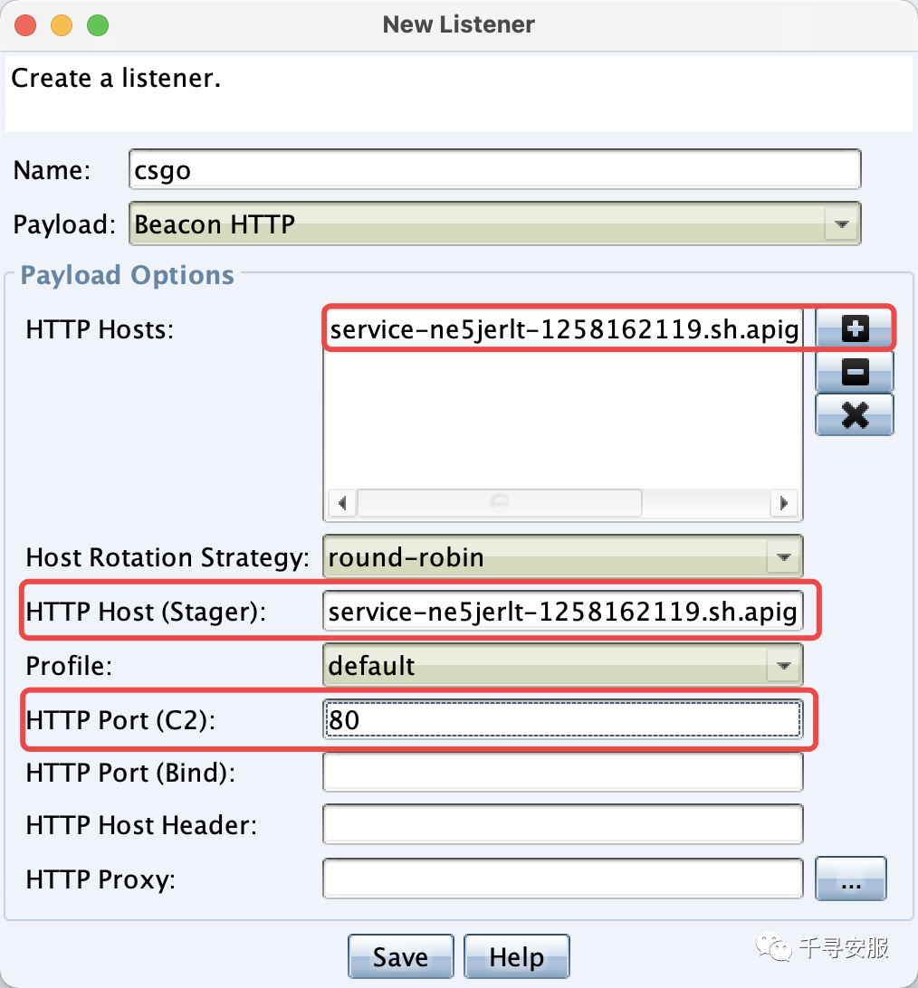The width and height of the screenshot is (918, 988).
Task: Focus the HTTP Proxy text field
Action: click(562, 879)
